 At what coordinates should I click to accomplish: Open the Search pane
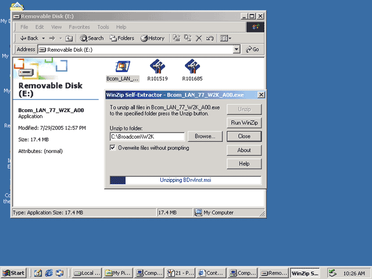click(92, 38)
